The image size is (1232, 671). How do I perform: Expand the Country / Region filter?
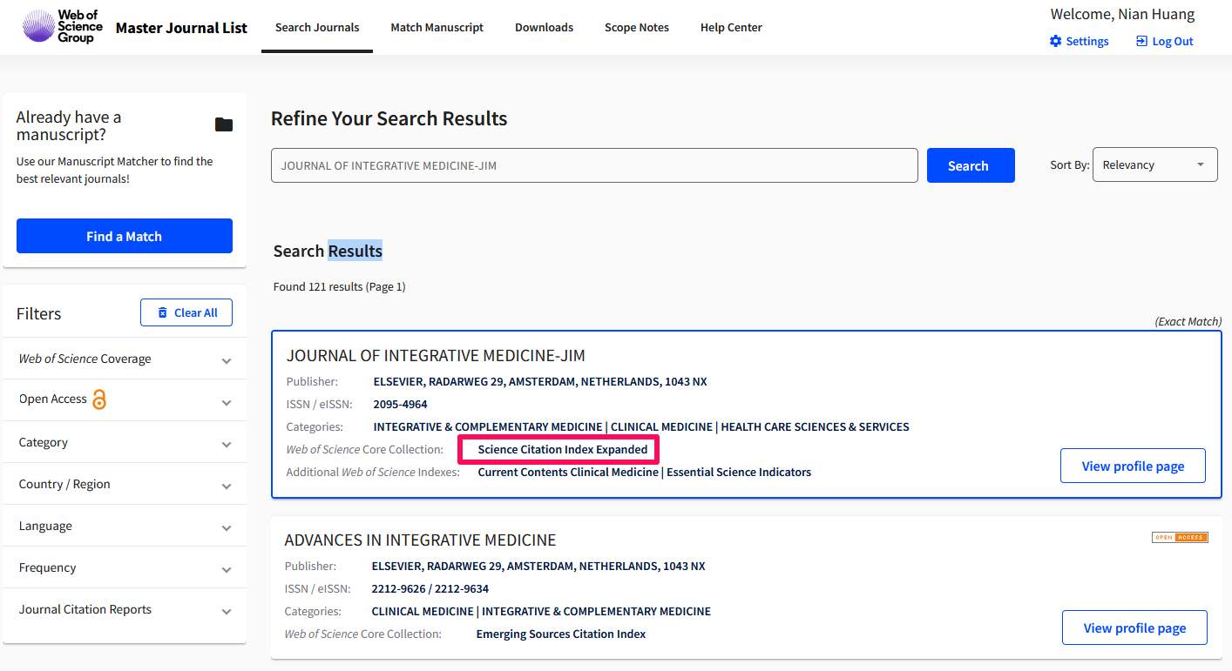tap(227, 486)
